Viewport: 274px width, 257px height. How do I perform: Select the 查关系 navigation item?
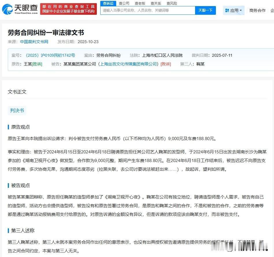155,3
